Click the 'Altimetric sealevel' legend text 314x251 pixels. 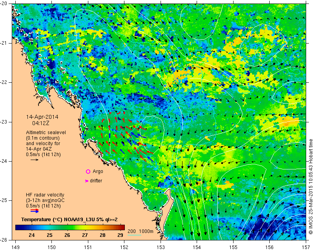(x=46, y=133)
